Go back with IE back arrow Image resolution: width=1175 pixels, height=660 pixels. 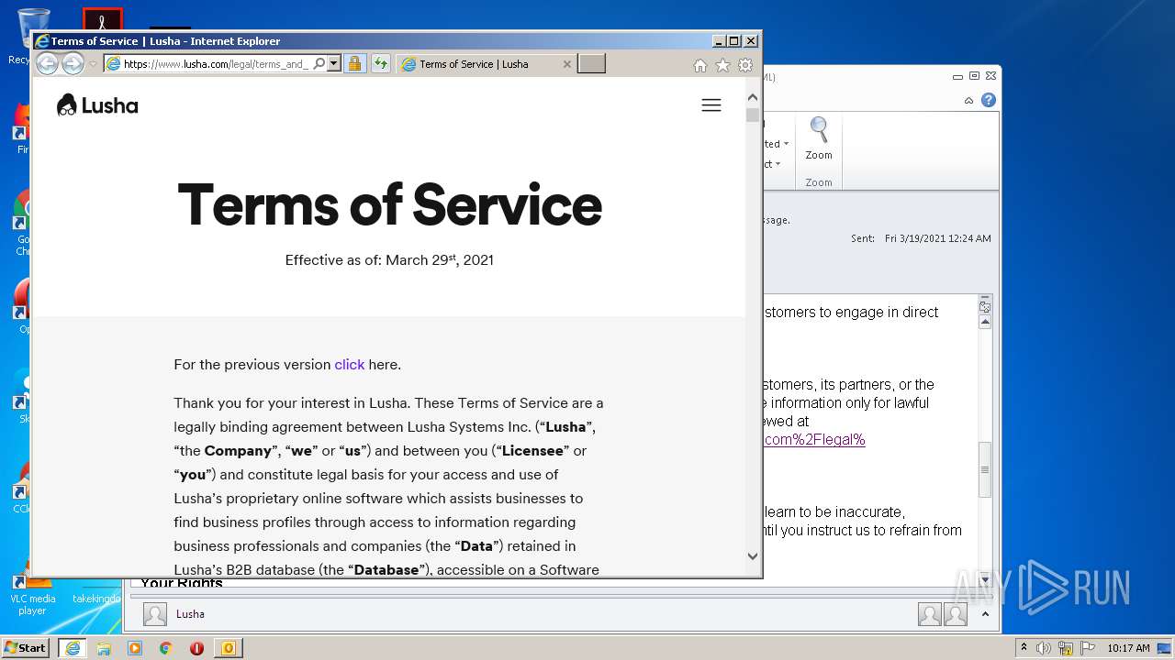point(47,63)
